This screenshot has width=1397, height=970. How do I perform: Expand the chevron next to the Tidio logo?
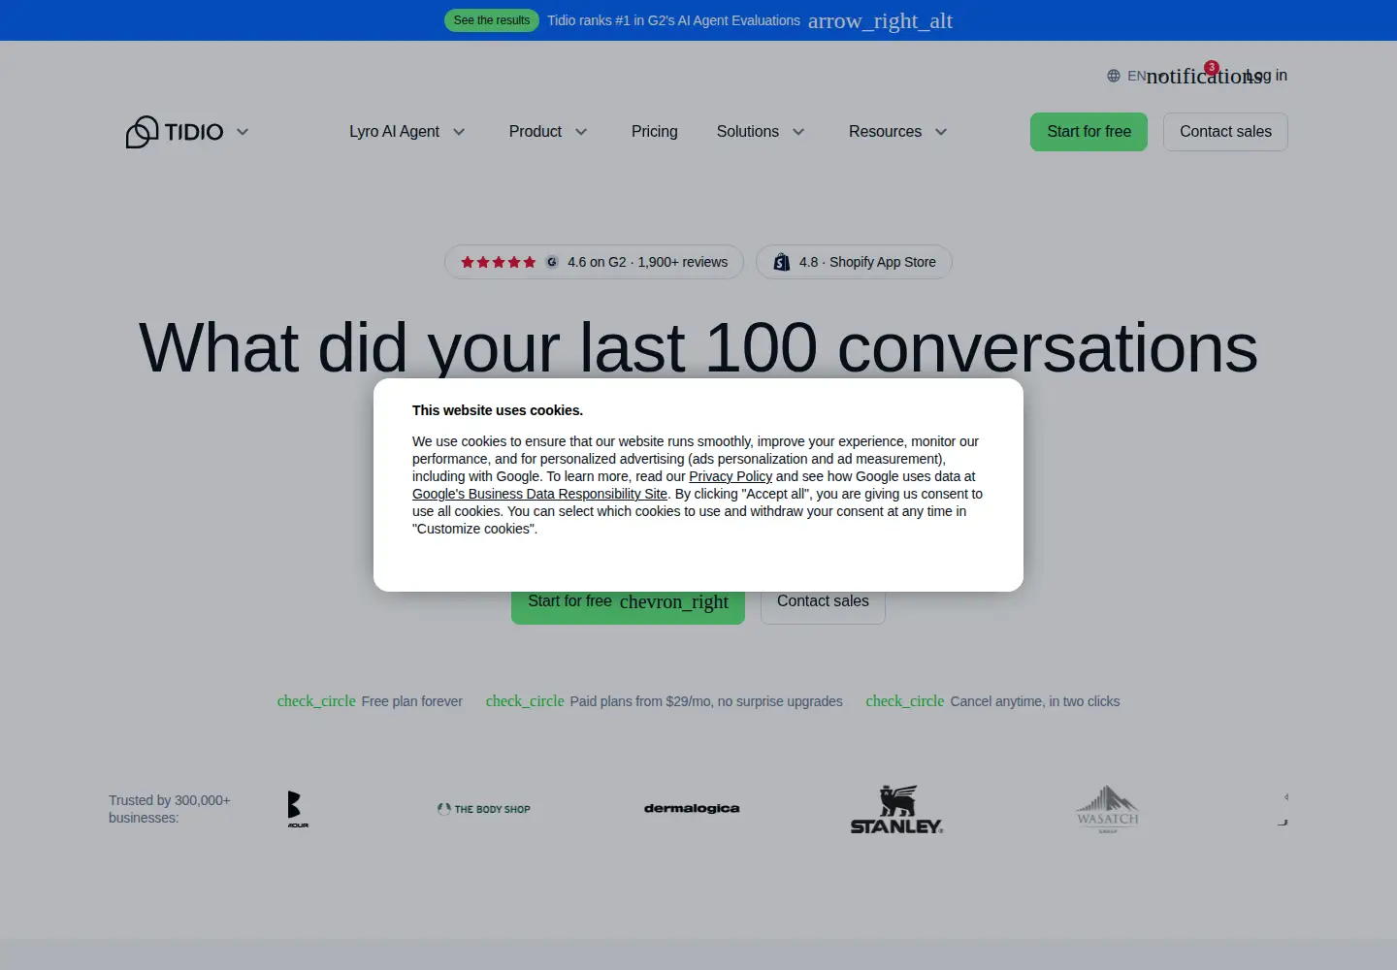click(243, 132)
